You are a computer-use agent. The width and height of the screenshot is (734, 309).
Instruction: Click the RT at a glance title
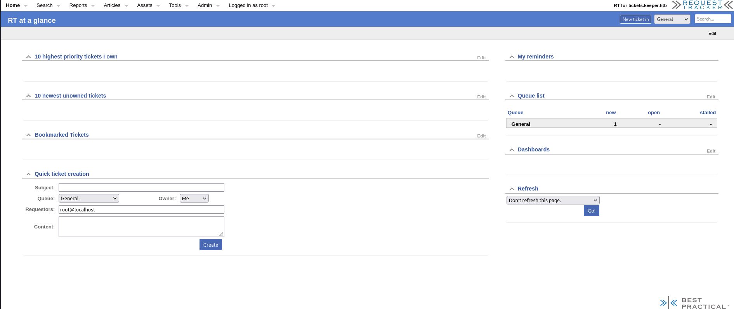click(x=32, y=21)
